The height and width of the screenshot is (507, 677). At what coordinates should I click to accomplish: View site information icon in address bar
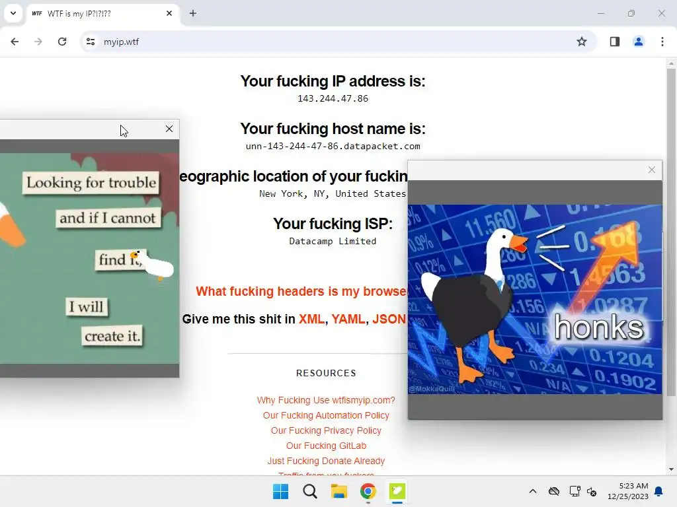click(91, 42)
